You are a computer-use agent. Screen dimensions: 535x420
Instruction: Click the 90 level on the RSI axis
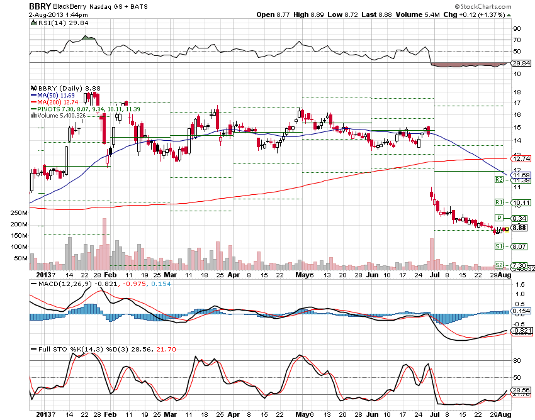(x=517, y=29)
